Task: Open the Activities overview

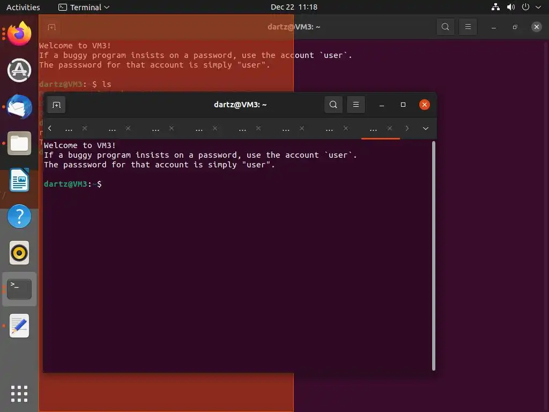Action: [x=23, y=7]
